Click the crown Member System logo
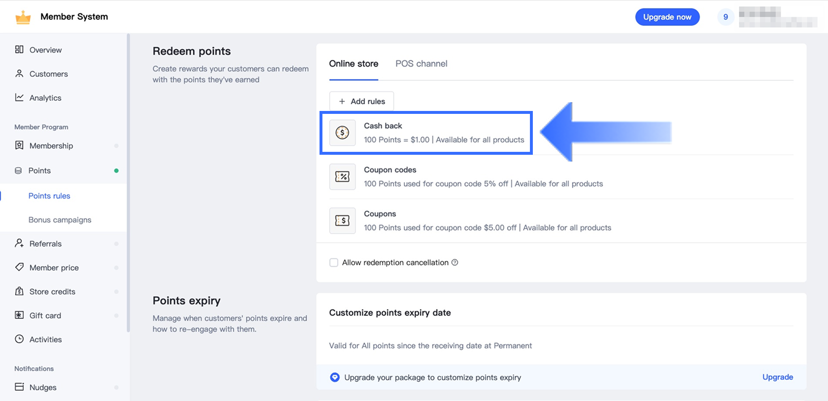Viewport: 828px width, 401px height. tap(23, 17)
